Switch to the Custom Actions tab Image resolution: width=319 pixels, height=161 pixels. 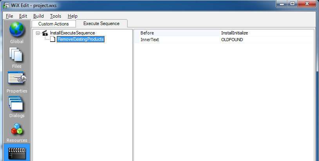tap(53, 24)
